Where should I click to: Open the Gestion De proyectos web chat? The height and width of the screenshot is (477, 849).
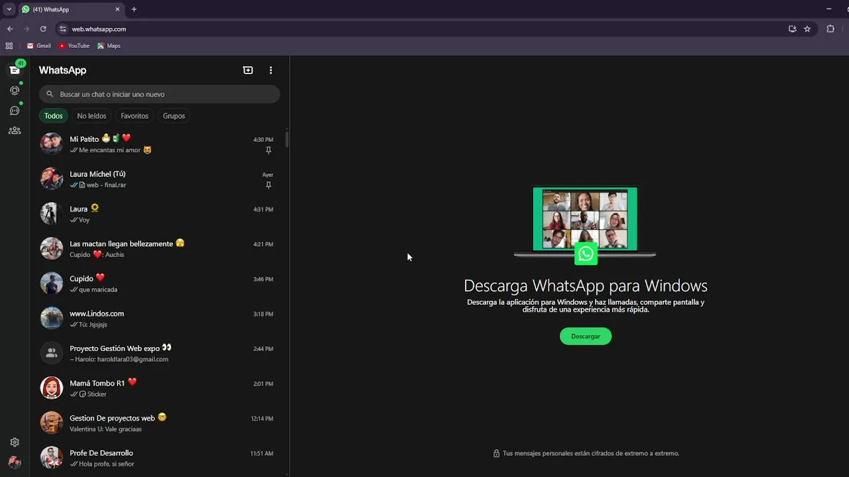point(159,423)
